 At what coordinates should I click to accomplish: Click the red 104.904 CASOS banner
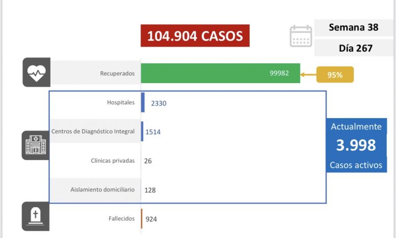[x=195, y=35]
